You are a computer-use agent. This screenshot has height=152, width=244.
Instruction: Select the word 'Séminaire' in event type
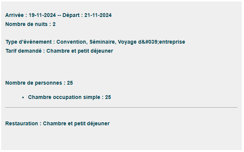102,42
